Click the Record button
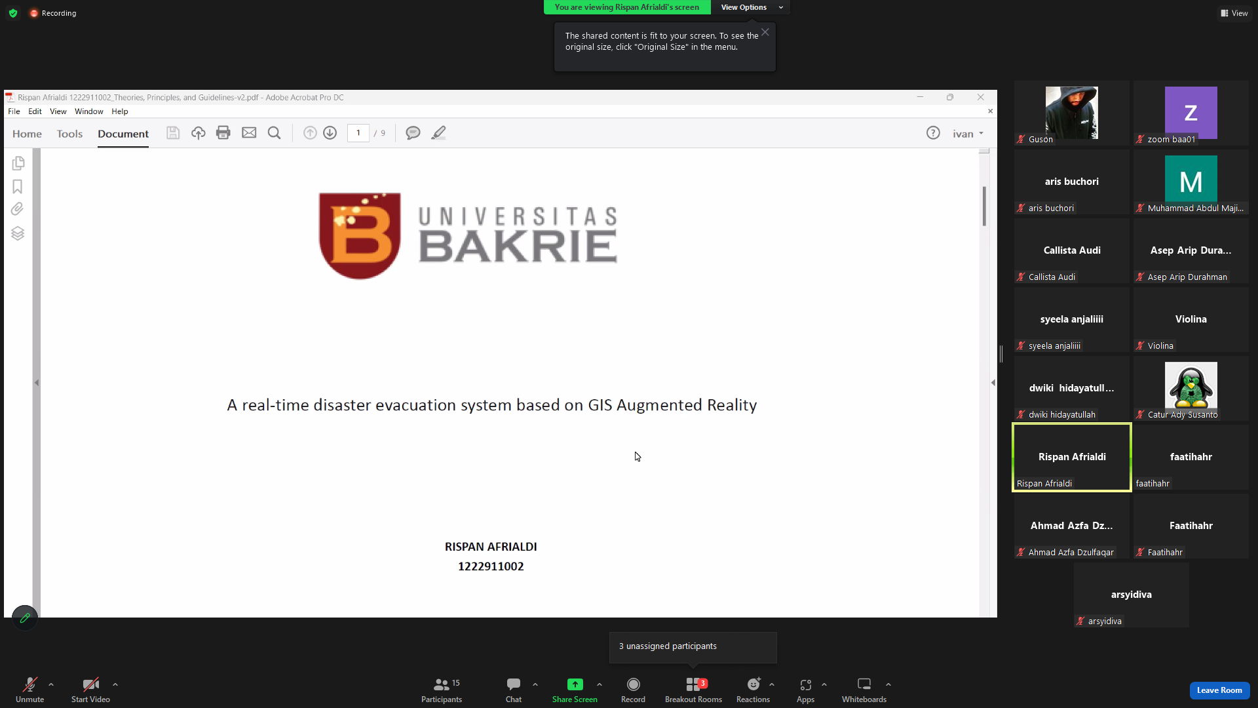Screen dimensions: 1258x708 pyautogui.click(x=633, y=690)
